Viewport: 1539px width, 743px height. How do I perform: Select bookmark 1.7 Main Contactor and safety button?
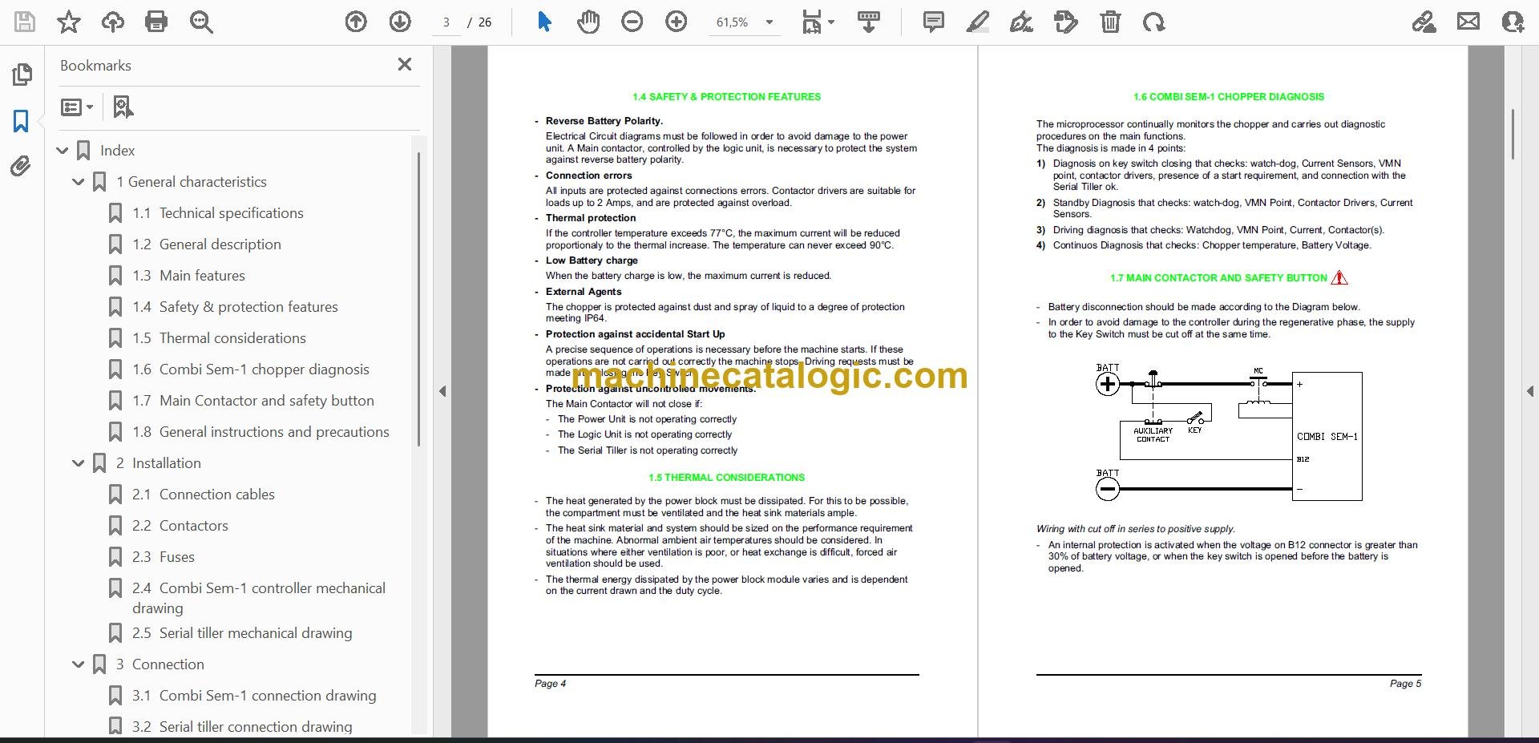253,401
